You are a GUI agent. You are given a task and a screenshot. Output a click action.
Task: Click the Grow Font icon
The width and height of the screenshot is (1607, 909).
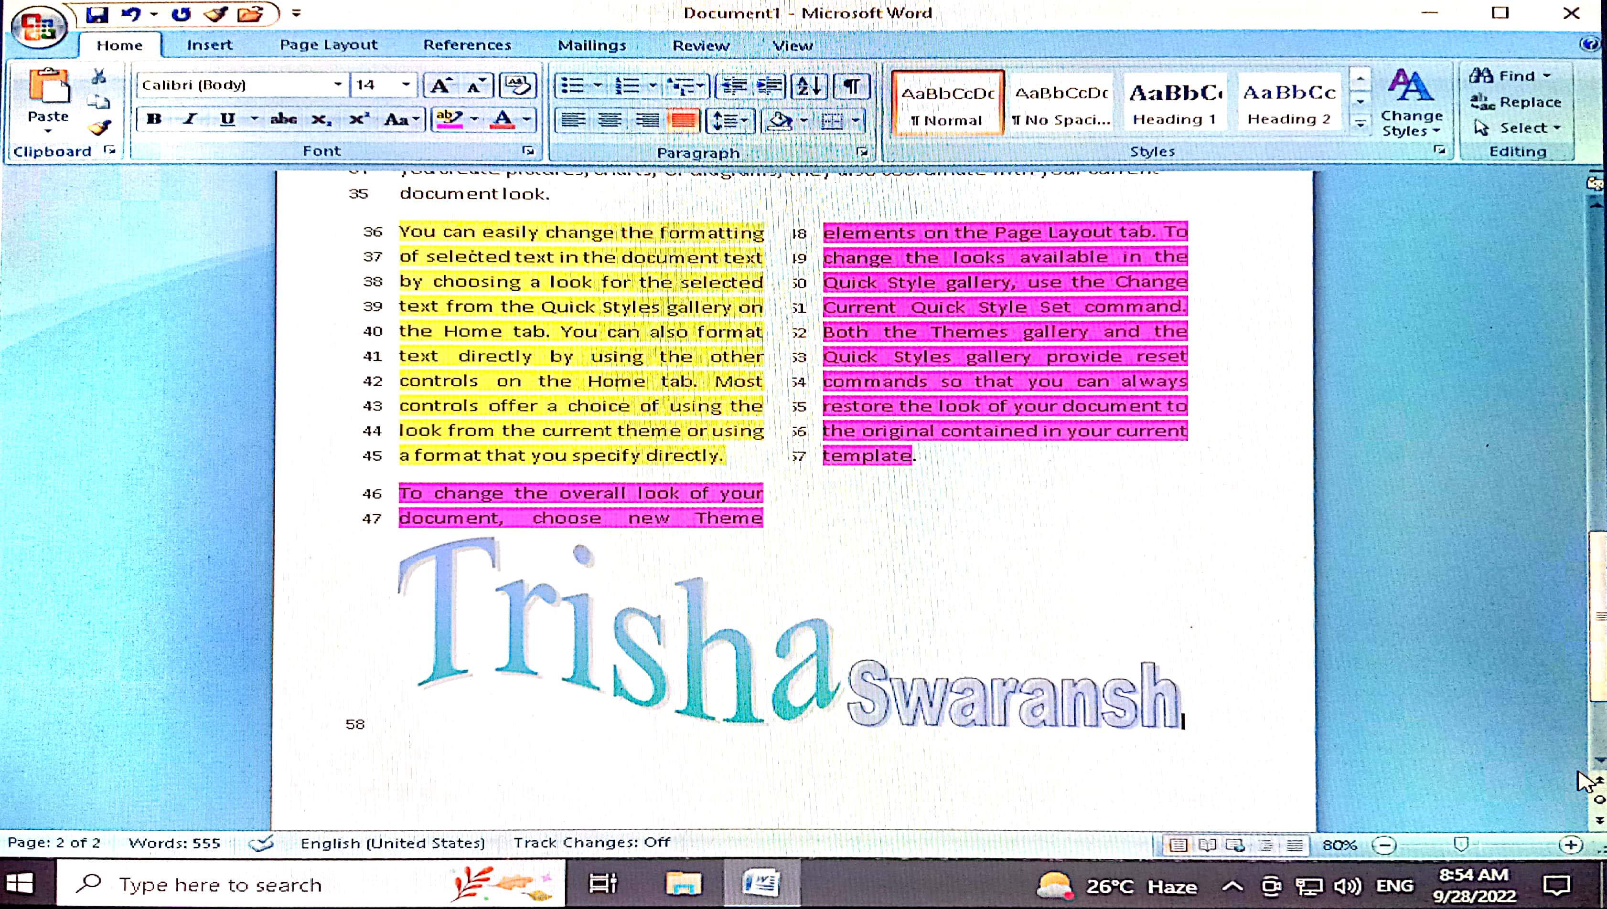[441, 85]
